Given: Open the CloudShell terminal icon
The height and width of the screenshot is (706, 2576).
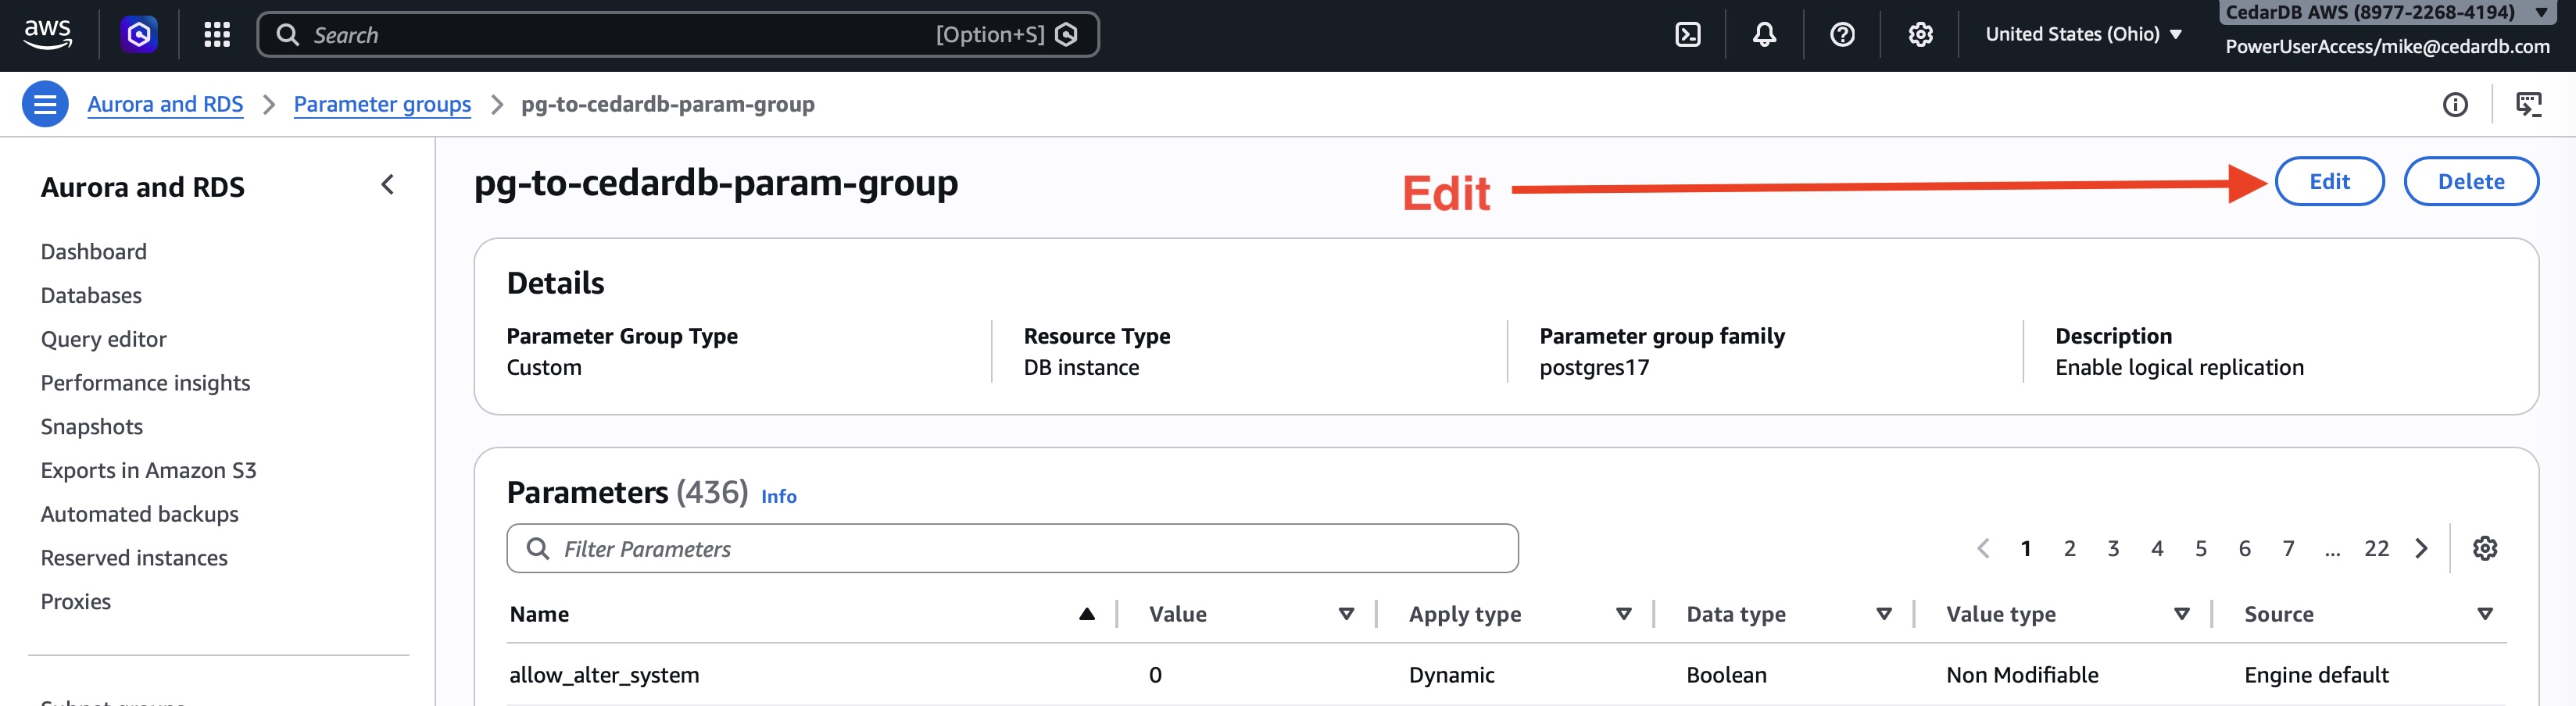Looking at the screenshot, I should tap(1689, 34).
